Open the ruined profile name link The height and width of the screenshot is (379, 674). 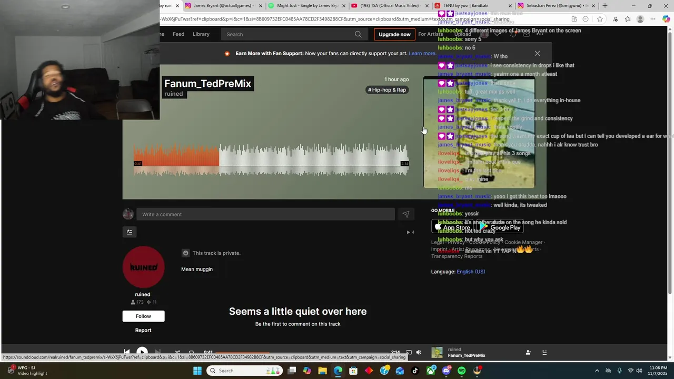click(x=143, y=295)
